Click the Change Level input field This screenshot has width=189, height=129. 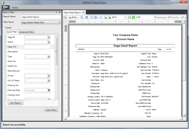[x=37, y=95]
